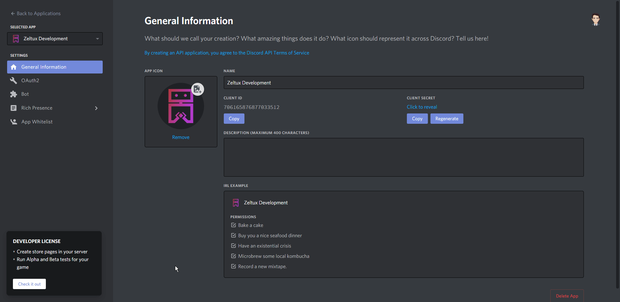
Task: Click the Client ID number 706165876877033512
Action: [252, 107]
